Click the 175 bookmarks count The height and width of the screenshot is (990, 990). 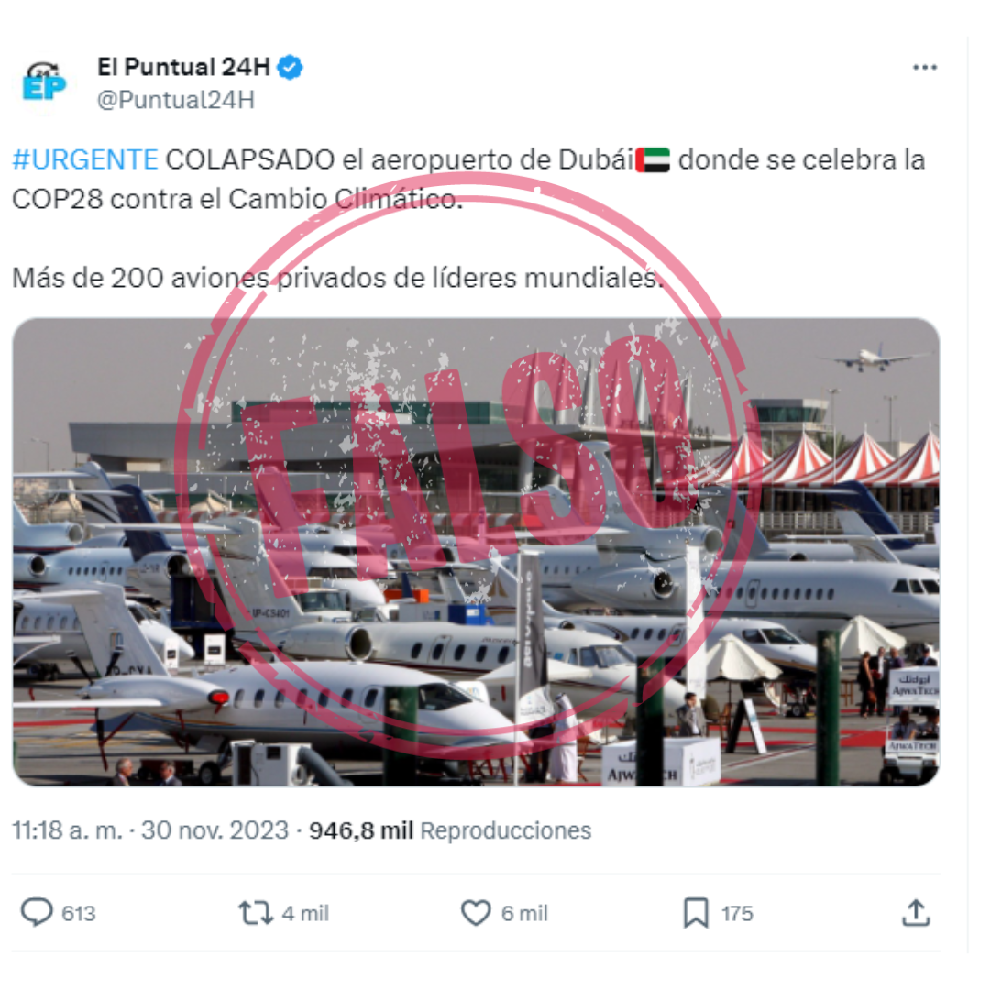coord(737,914)
